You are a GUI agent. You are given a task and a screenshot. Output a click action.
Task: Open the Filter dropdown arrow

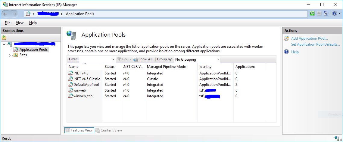114,59
